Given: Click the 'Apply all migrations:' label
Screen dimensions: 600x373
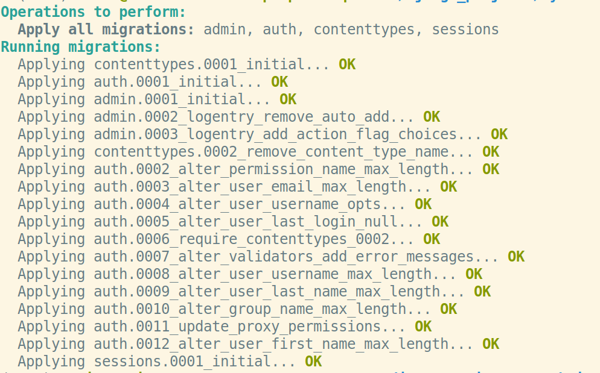Looking at the screenshot, I should coord(106,30).
